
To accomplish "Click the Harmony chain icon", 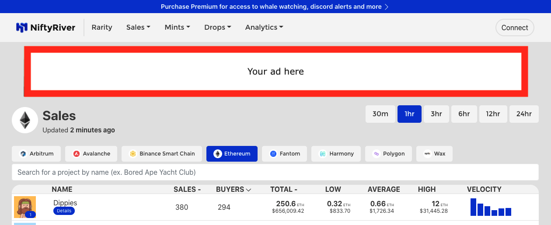I will [x=323, y=154].
